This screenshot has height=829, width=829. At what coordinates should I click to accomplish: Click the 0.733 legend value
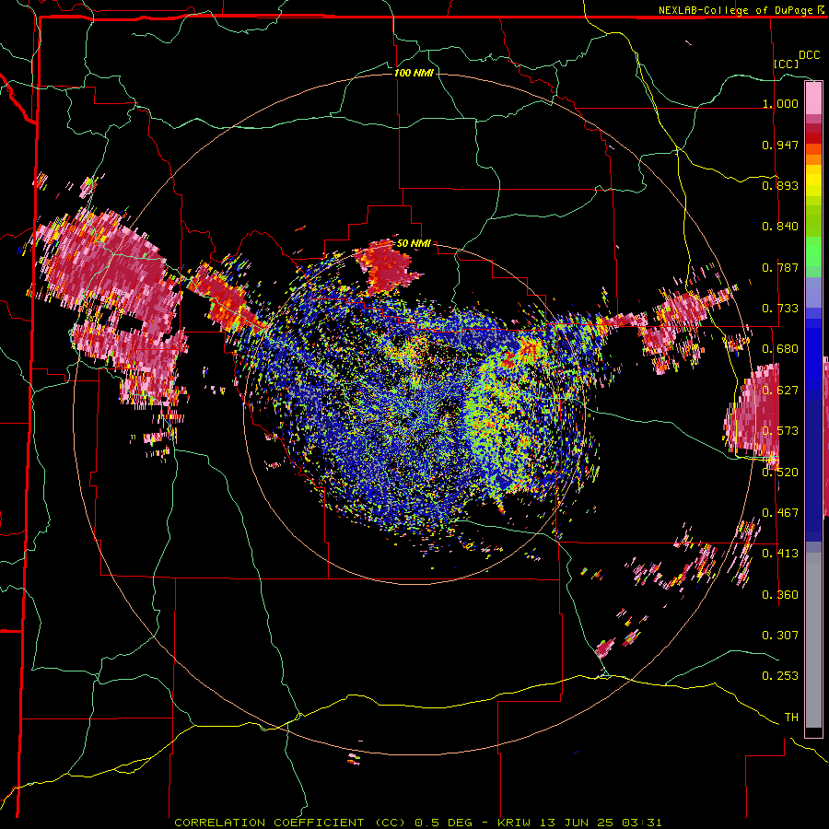point(780,309)
